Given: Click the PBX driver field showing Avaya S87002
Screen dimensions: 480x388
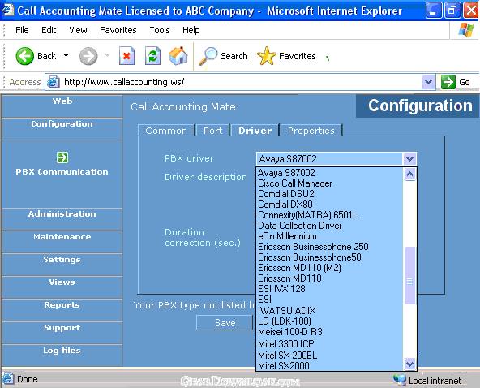Looking at the screenshot, I should 330,159.
